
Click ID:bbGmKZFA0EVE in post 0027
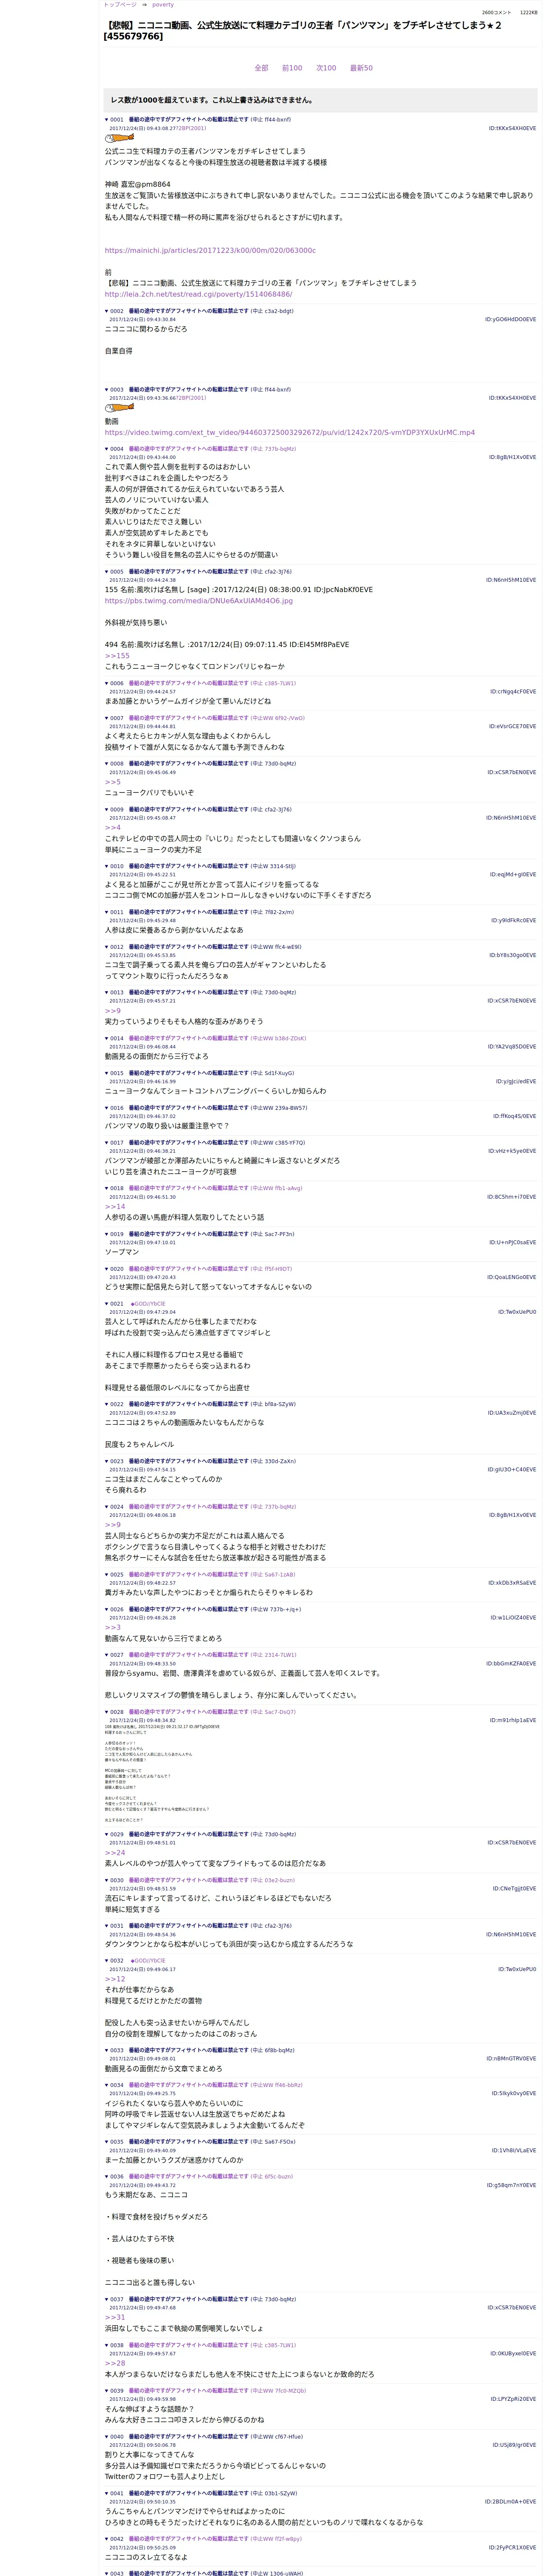tap(511, 1664)
